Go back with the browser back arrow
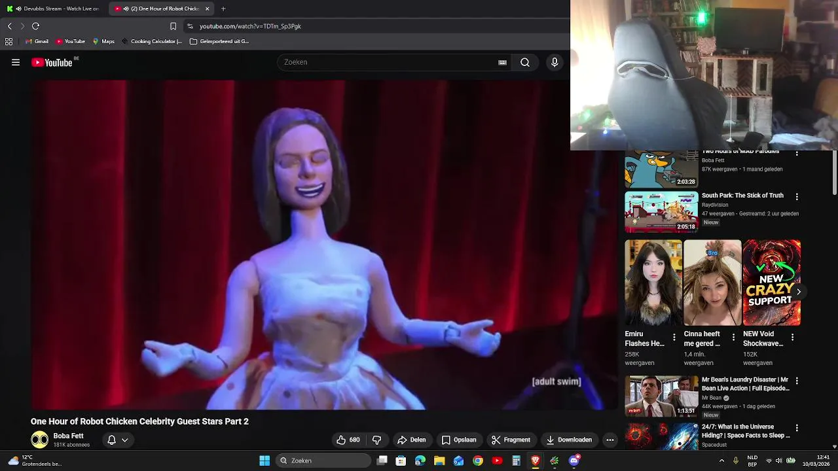838x471 pixels. pos(9,26)
